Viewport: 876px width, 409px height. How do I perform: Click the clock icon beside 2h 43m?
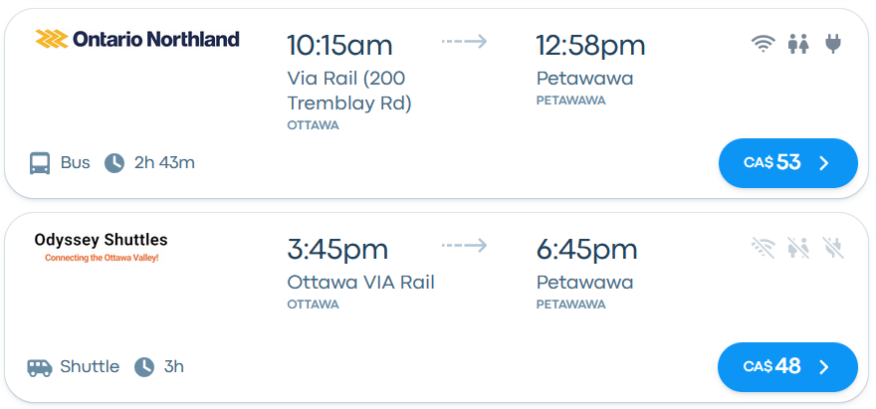click(115, 163)
